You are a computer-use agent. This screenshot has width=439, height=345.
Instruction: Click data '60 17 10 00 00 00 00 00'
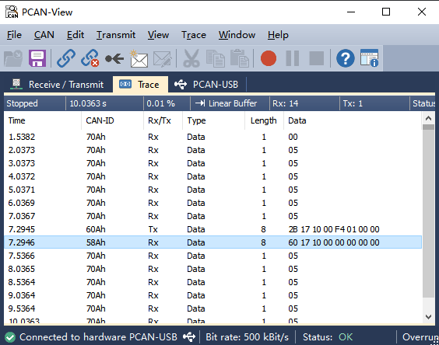334,242
